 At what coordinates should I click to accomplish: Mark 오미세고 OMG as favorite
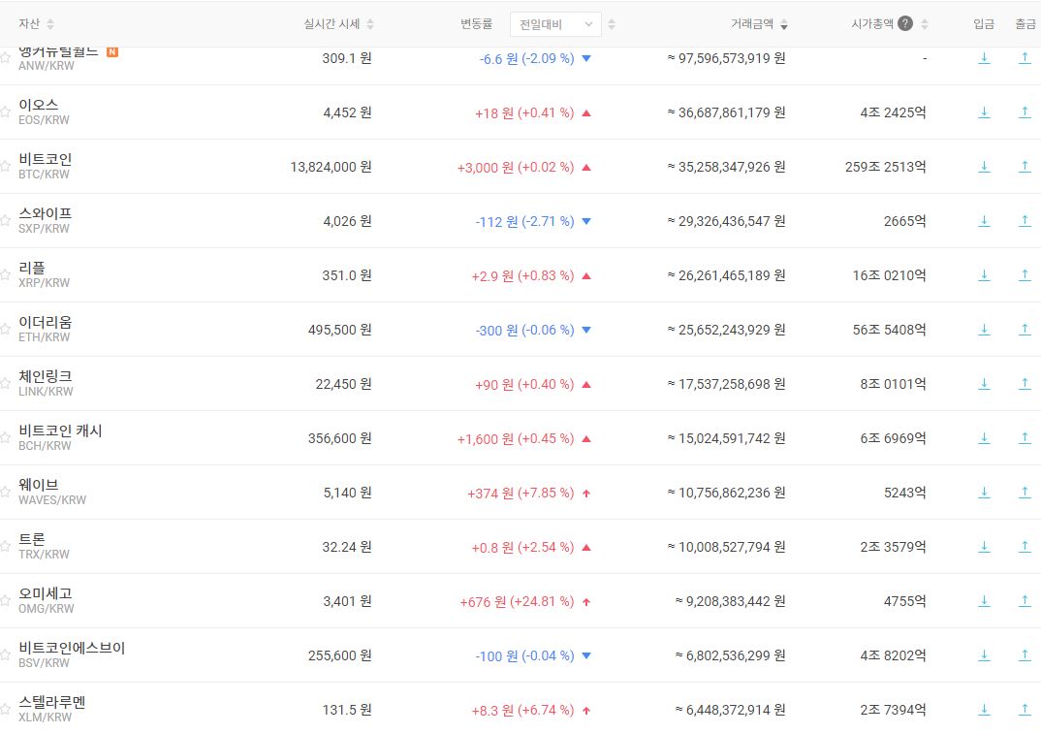tap(5, 601)
